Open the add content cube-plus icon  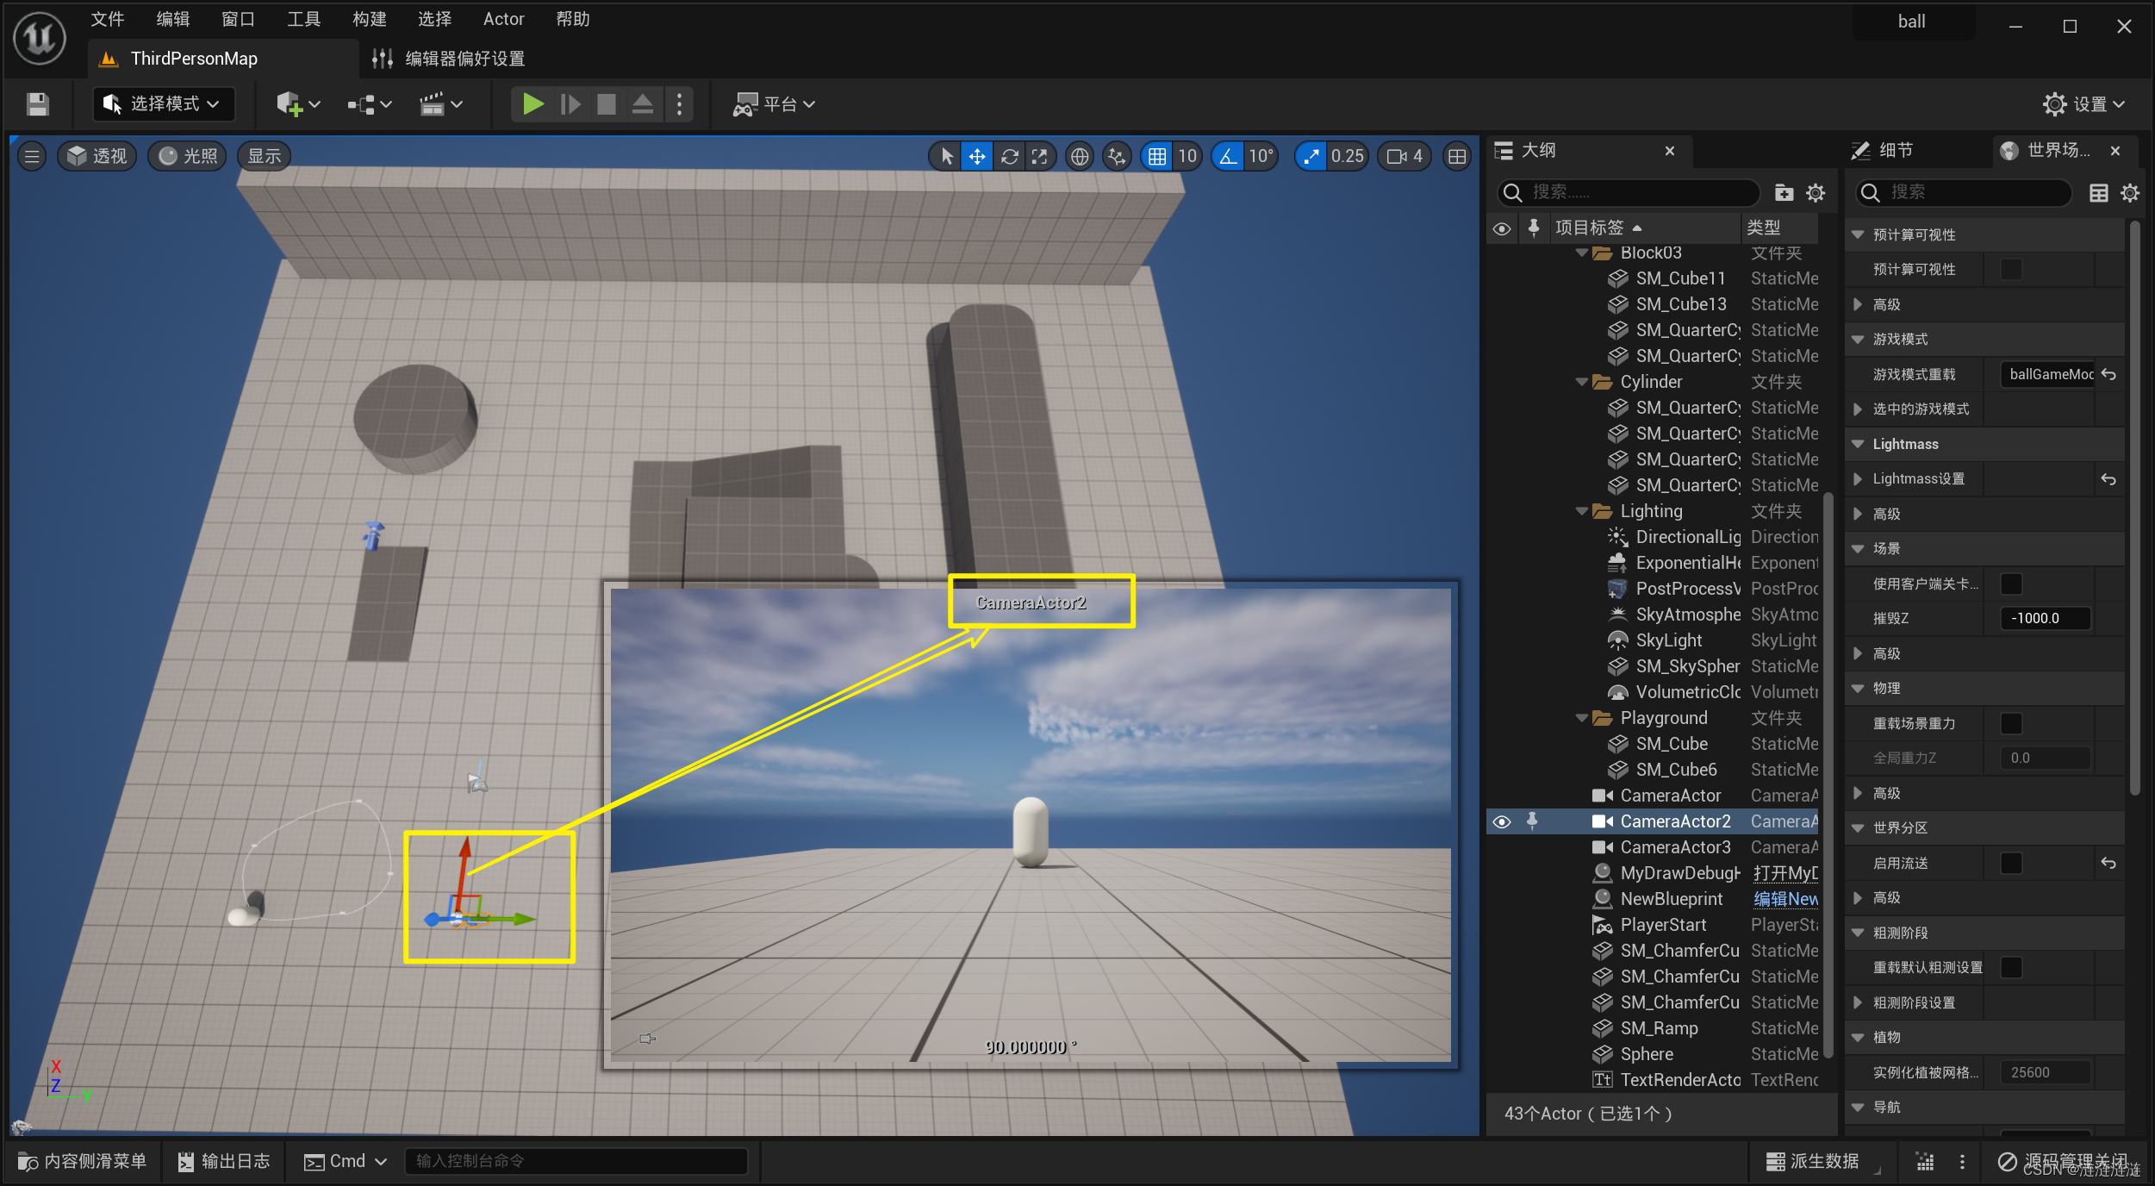(x=290, y=104)
